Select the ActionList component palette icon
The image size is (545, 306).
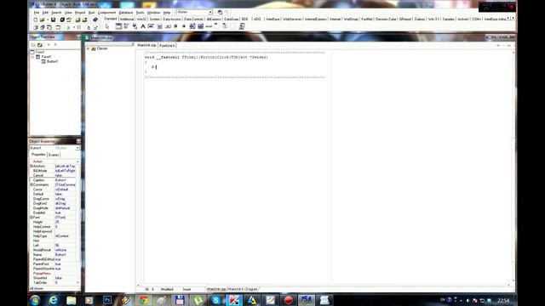[x=242, y=26]
